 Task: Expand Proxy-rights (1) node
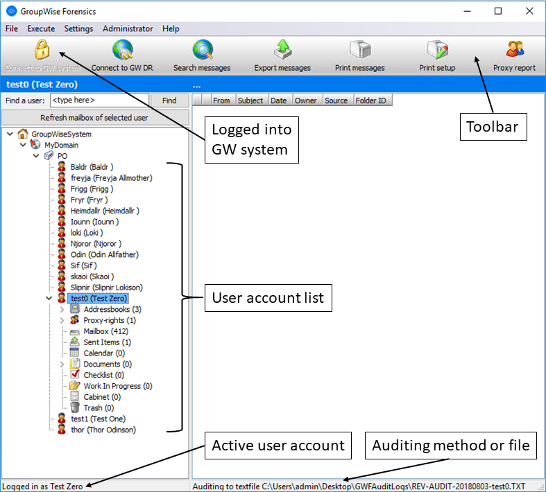[62, 320]
